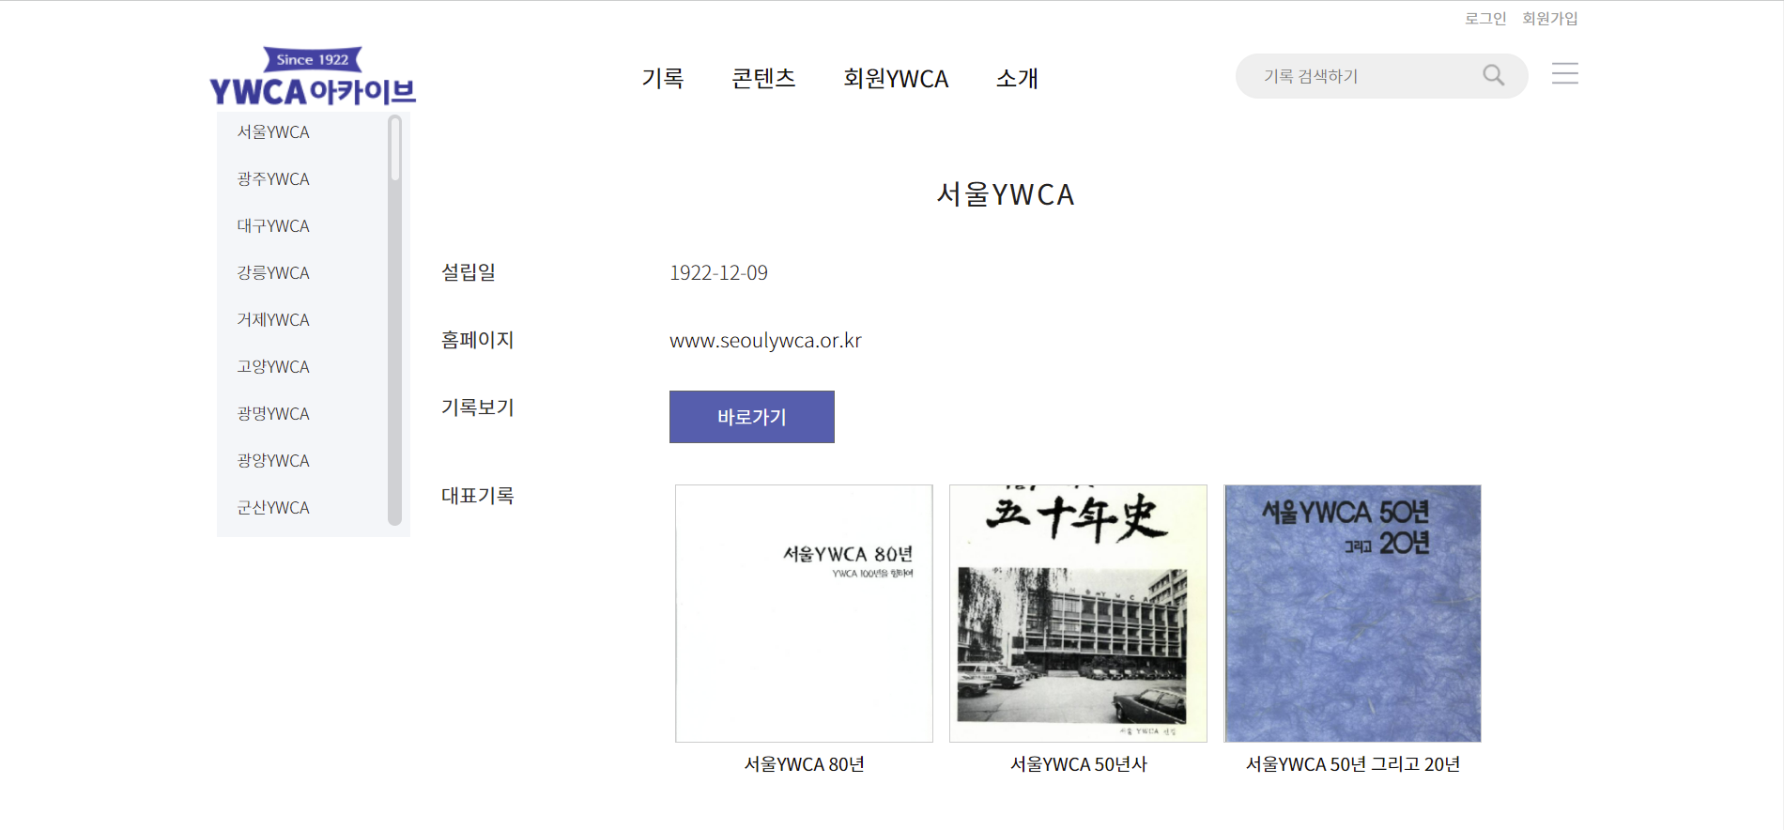Open the 서울YWCA 50년사 cover thumbnail
The height and width of the screenshot is (830, 1784).
(x=1078, y=613)
